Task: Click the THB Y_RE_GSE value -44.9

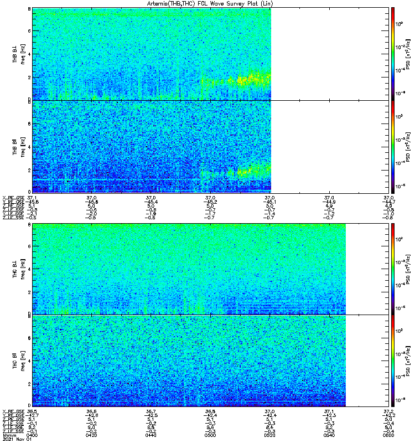Action: tap(329, 202)
